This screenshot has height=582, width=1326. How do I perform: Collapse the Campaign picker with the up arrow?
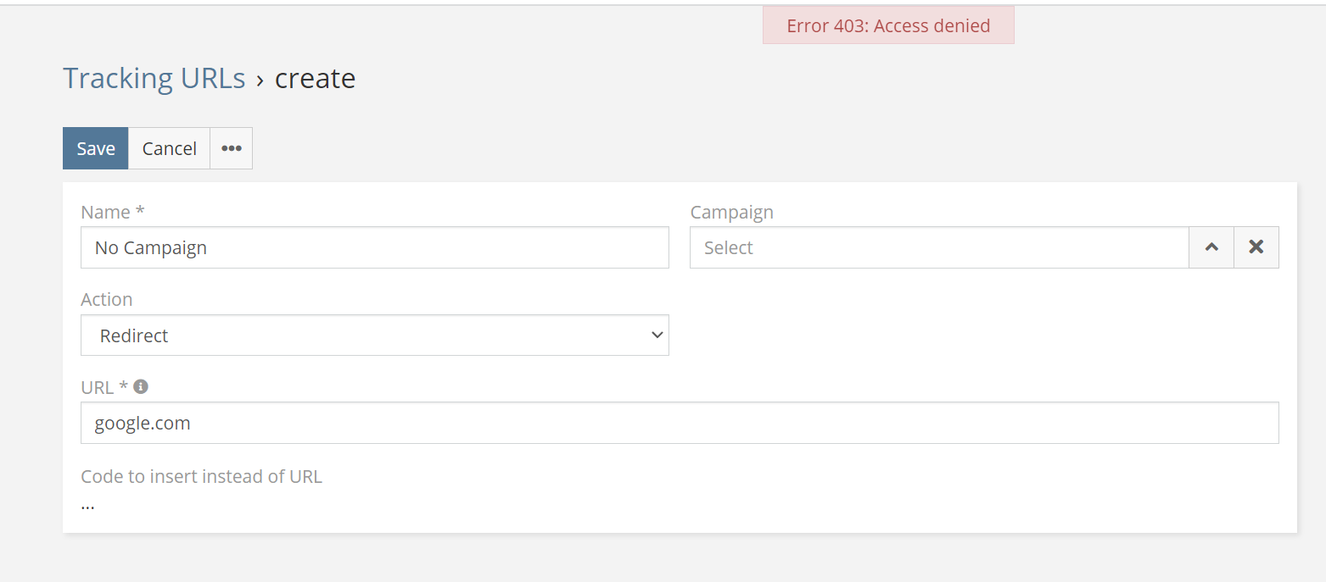(x=1211, y=247)
